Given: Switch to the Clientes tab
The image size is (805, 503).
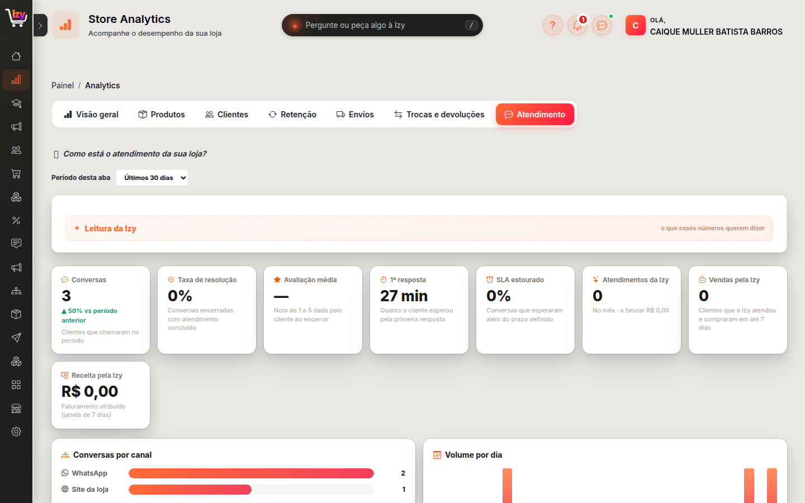Looking at the screenshot, I should (x=226, y=115).
